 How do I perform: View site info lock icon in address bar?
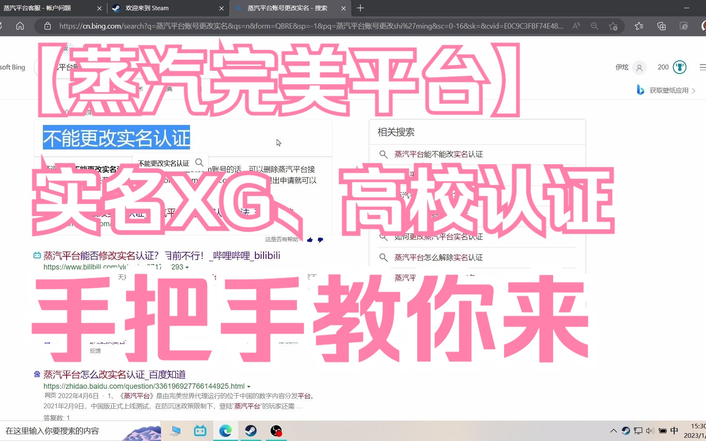[47, 26]
